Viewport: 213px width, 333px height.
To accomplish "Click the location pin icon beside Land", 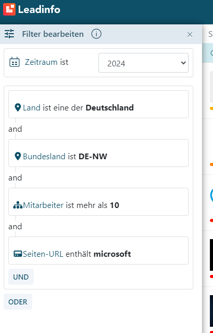I will tap(18, 107).
